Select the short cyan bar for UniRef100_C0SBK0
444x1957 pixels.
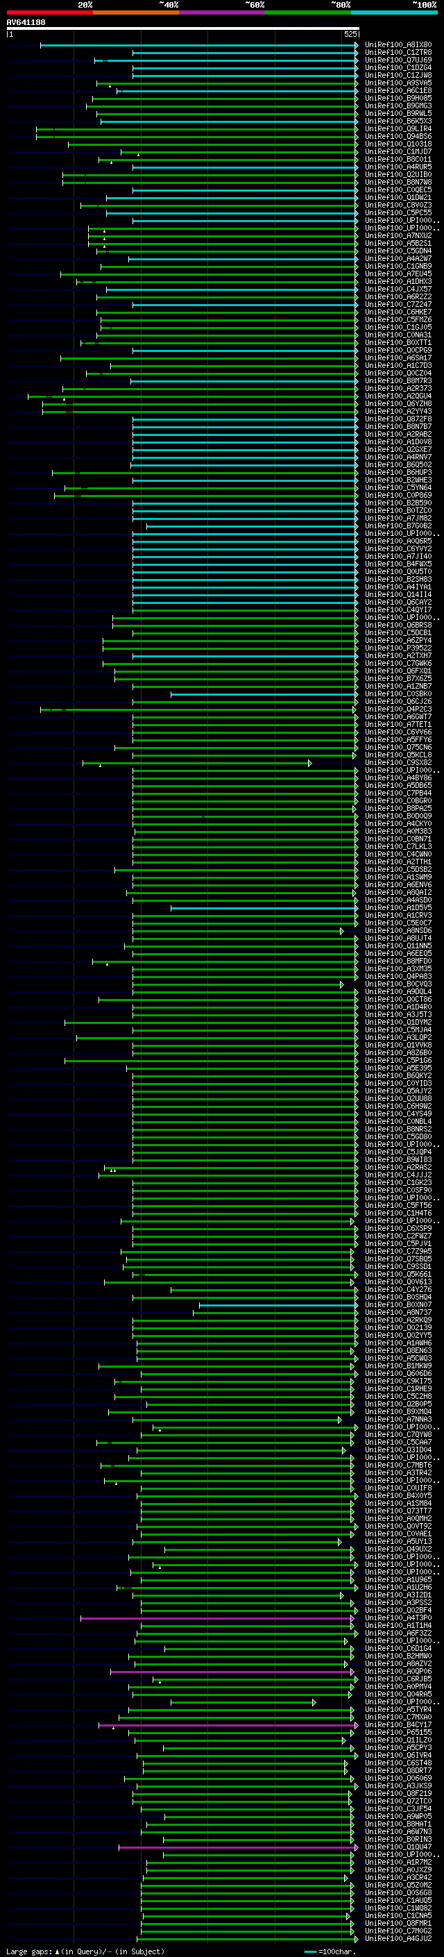tap(264, 694)
